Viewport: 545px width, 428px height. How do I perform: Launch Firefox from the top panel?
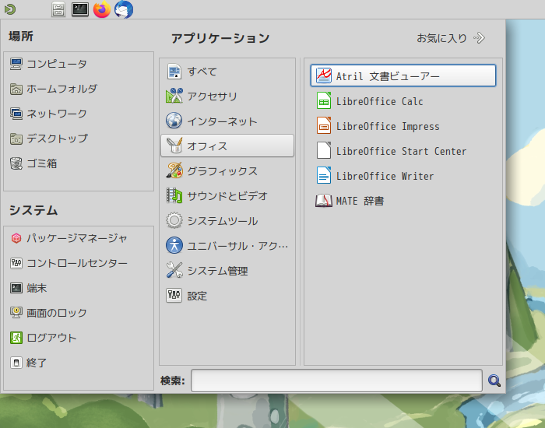point(102,9)
